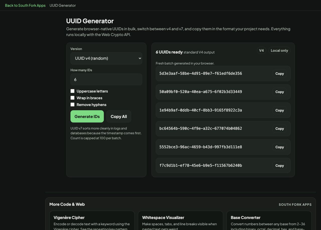321x230 pixels.
Task: Select UUID text f7c9d1b1-ef78-45e6-b9e5-f11567b6240b
Action: tap(201, 165)
